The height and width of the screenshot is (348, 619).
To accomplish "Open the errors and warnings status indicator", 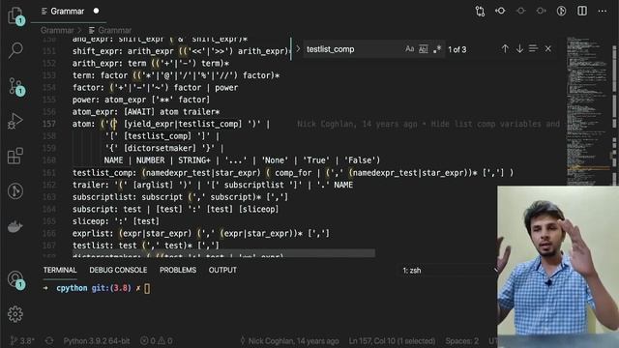I will pos(157,340).
